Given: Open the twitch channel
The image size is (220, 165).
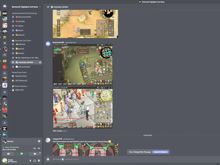Looking at the screenshot, I should [26, 31].
